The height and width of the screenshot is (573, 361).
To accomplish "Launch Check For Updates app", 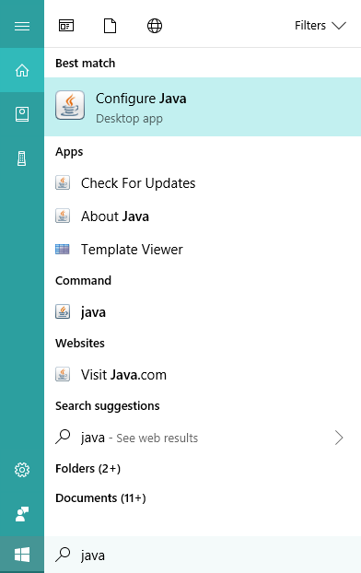I will (203, 183).
